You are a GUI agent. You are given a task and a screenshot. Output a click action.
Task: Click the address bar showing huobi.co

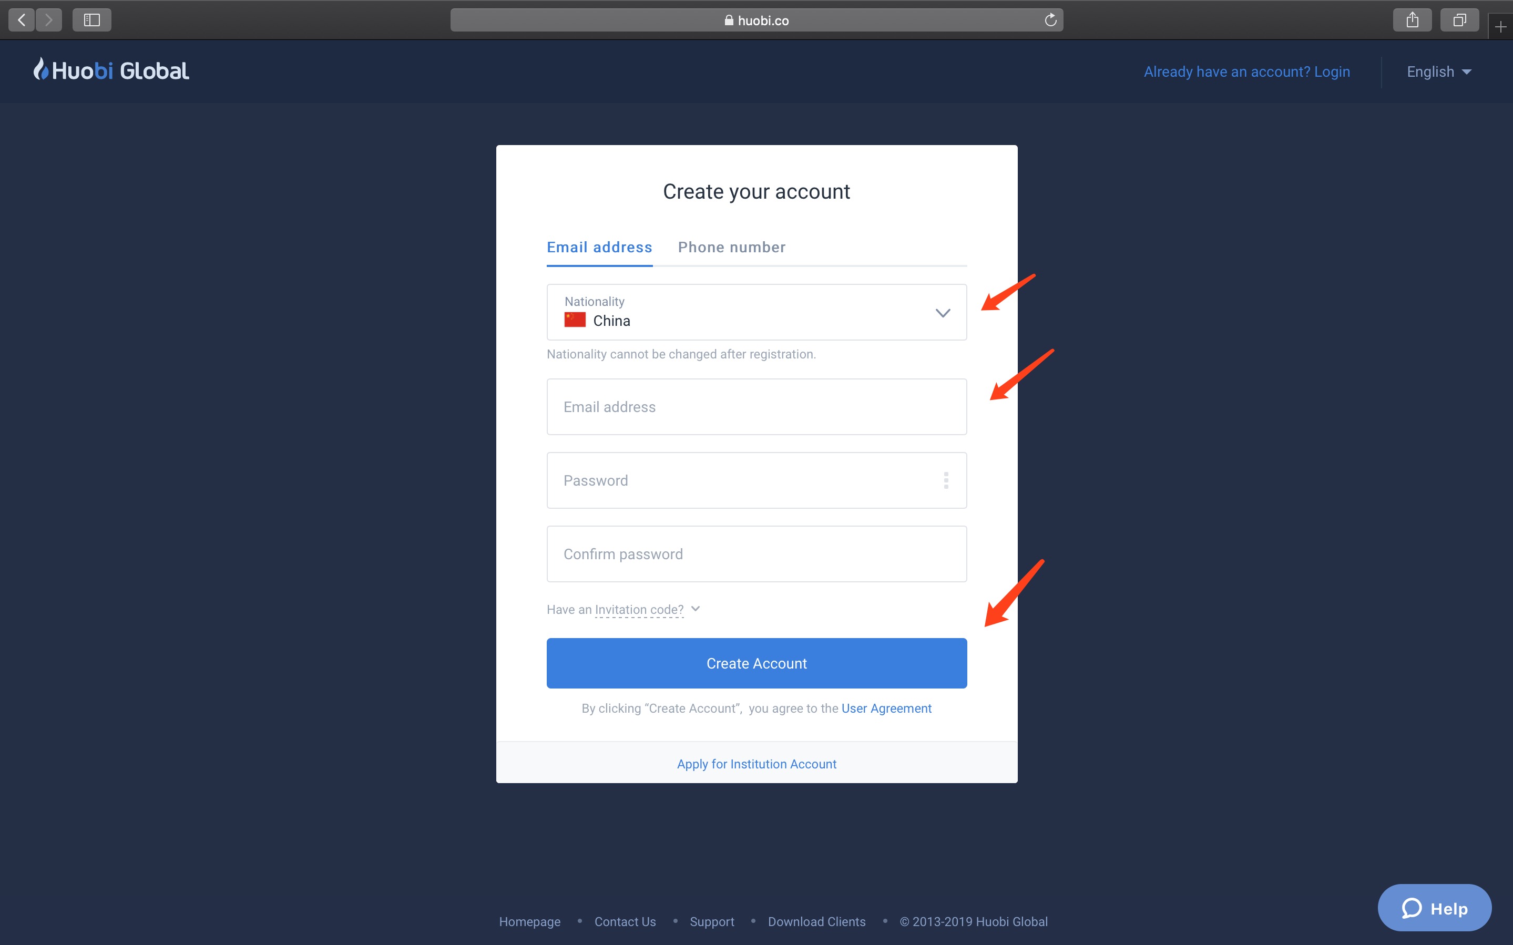click(756, 19)
